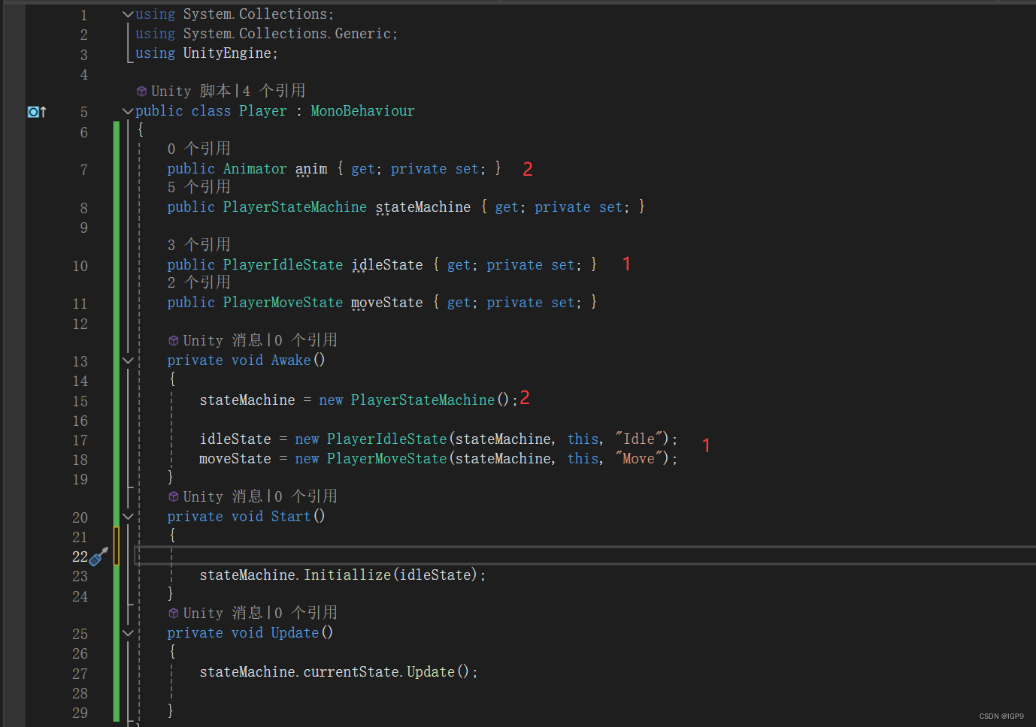Collapse the using directives block at line 1

tap(128, 14)
